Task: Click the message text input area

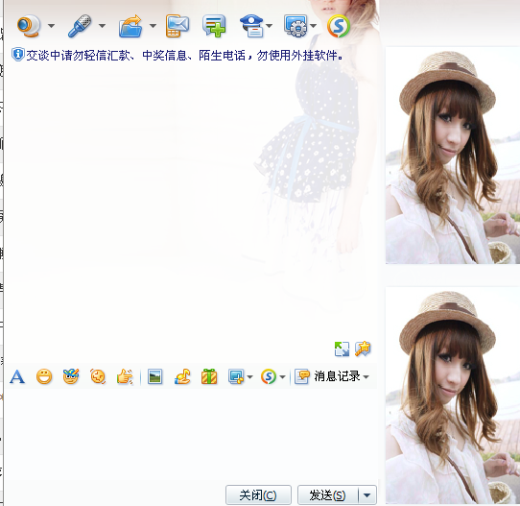Action: click(191, 435)
